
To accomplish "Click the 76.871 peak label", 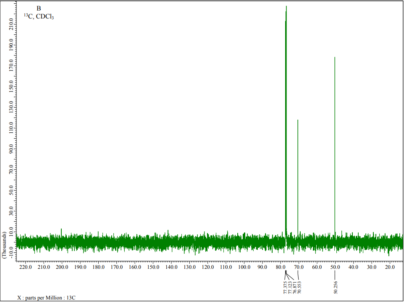I will (294, 288).
